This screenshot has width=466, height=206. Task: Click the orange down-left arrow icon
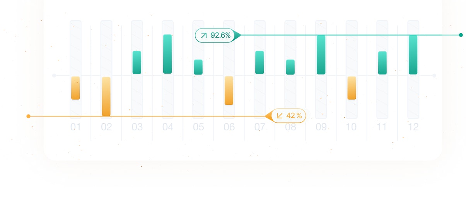280,115
